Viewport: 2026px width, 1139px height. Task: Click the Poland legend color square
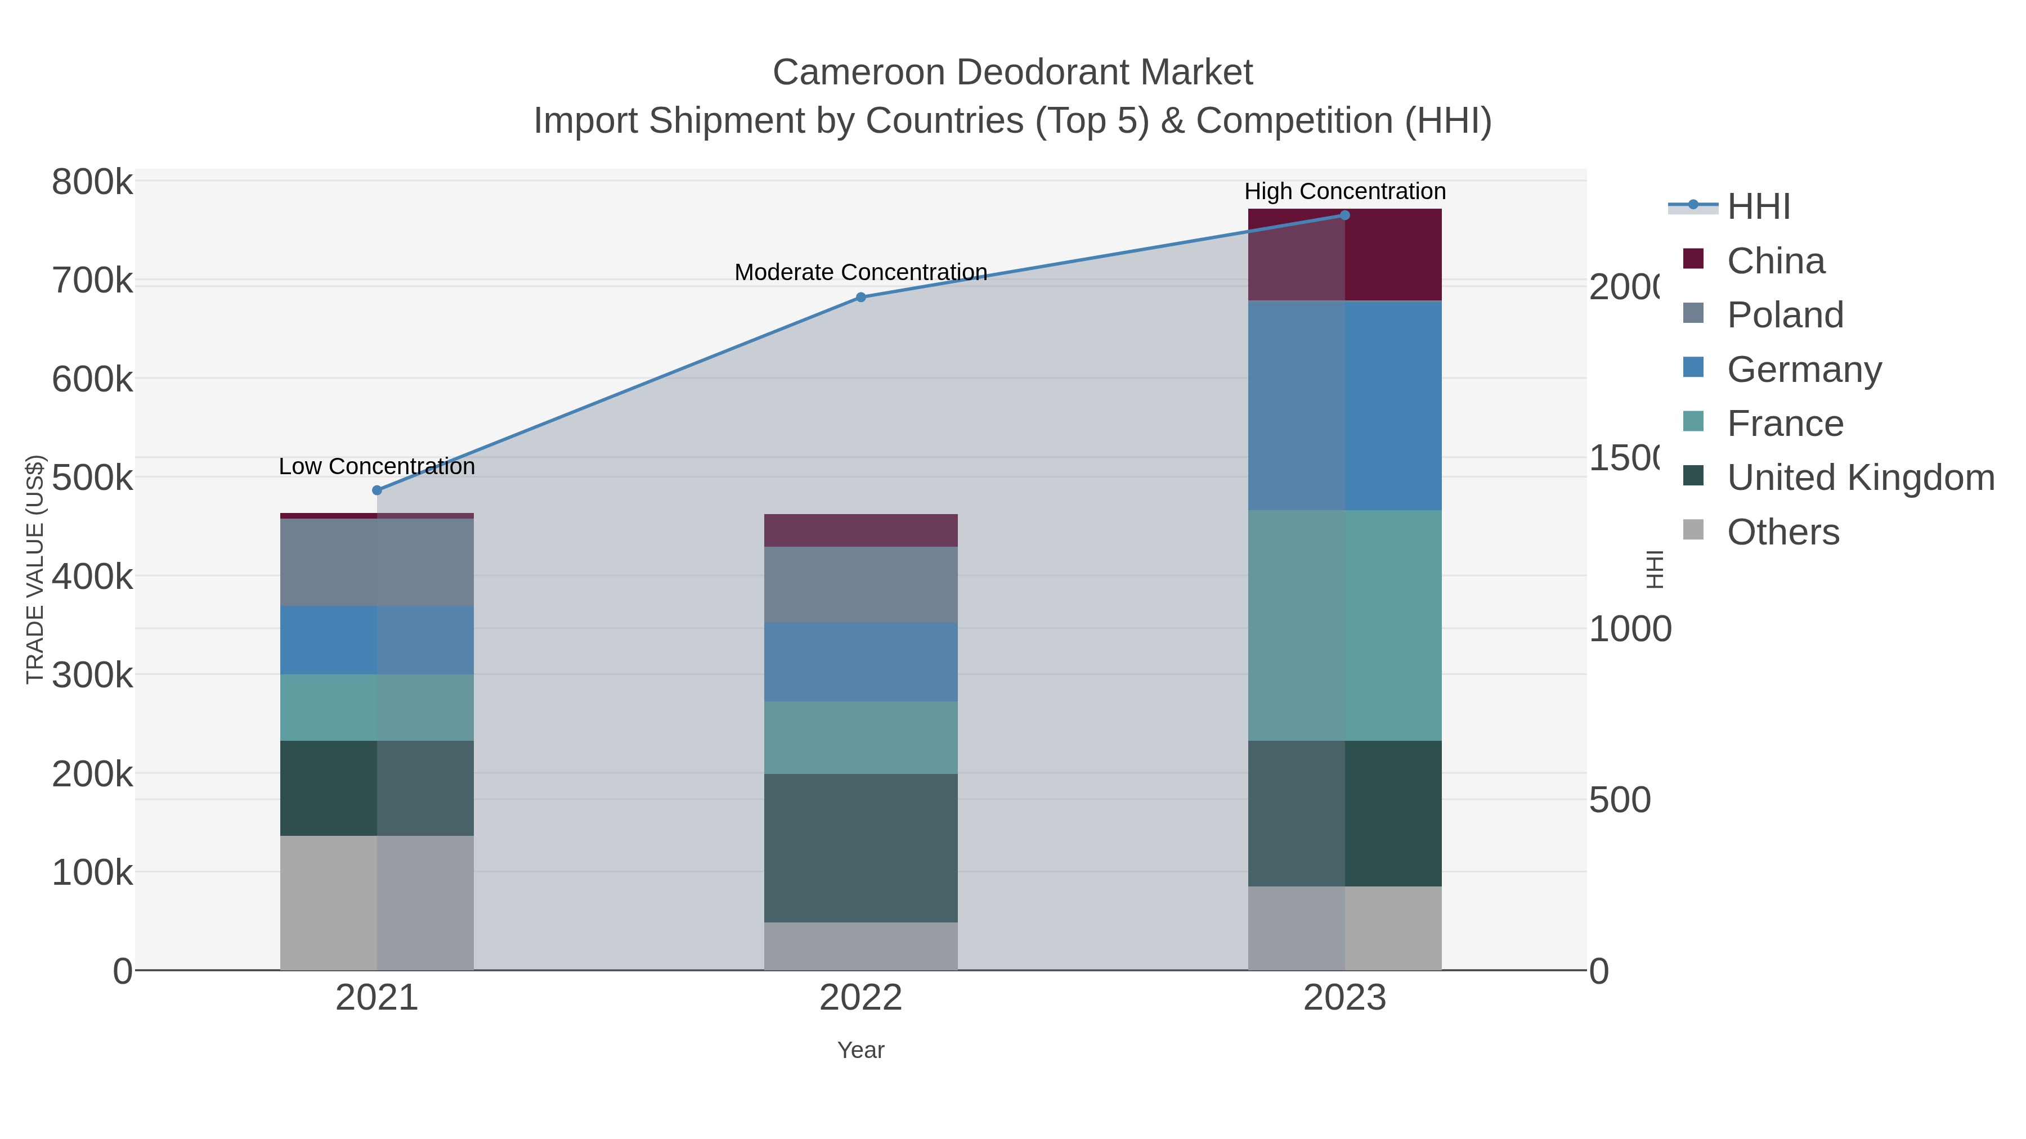pyautogui.click(x=1693, y=313)
